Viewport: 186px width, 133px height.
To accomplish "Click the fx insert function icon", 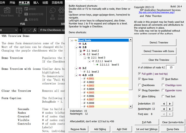I will 35,30.
